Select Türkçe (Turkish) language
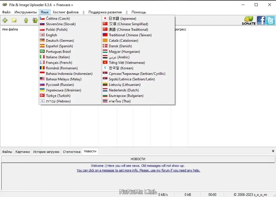This screenshot has height=197, width=276. point(70,96)
